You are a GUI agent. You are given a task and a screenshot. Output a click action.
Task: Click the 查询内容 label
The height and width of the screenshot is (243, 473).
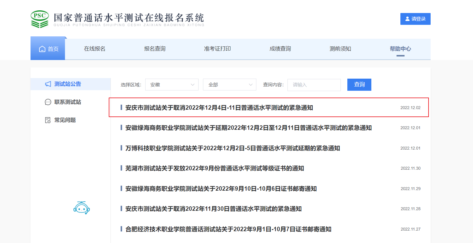tap(274, 85)
